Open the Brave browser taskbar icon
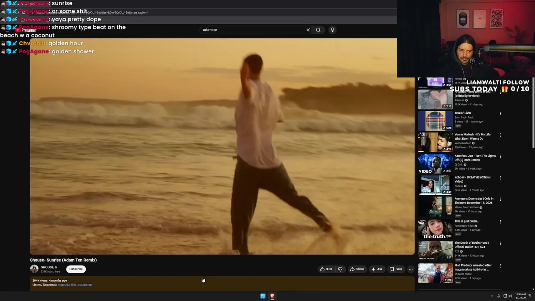Viewport: 535px width, 301px height. click(x=272, y=296)
